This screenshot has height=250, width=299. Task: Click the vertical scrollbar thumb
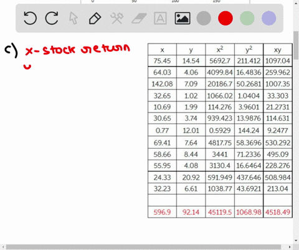[296, 45]
